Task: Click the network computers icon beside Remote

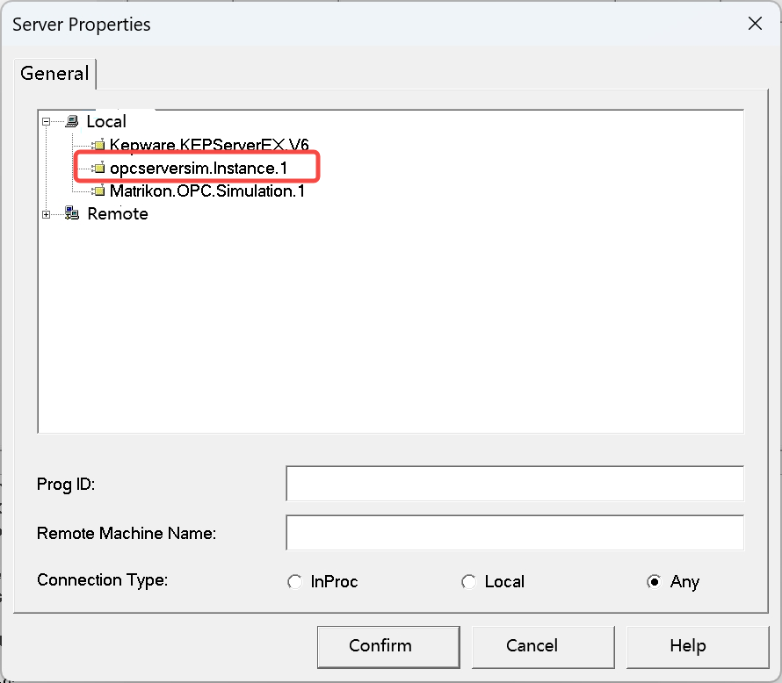Action: pyautogui.click(x=71, y=213)
